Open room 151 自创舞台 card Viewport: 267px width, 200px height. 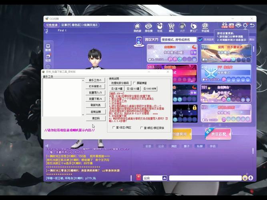tap(226, 93)
